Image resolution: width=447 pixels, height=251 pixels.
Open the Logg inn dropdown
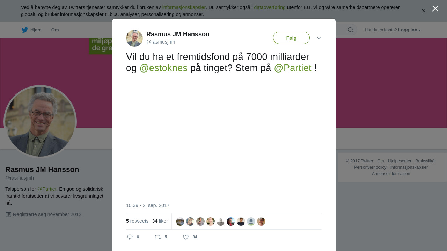pyautogui.click(x=409, y=30)
